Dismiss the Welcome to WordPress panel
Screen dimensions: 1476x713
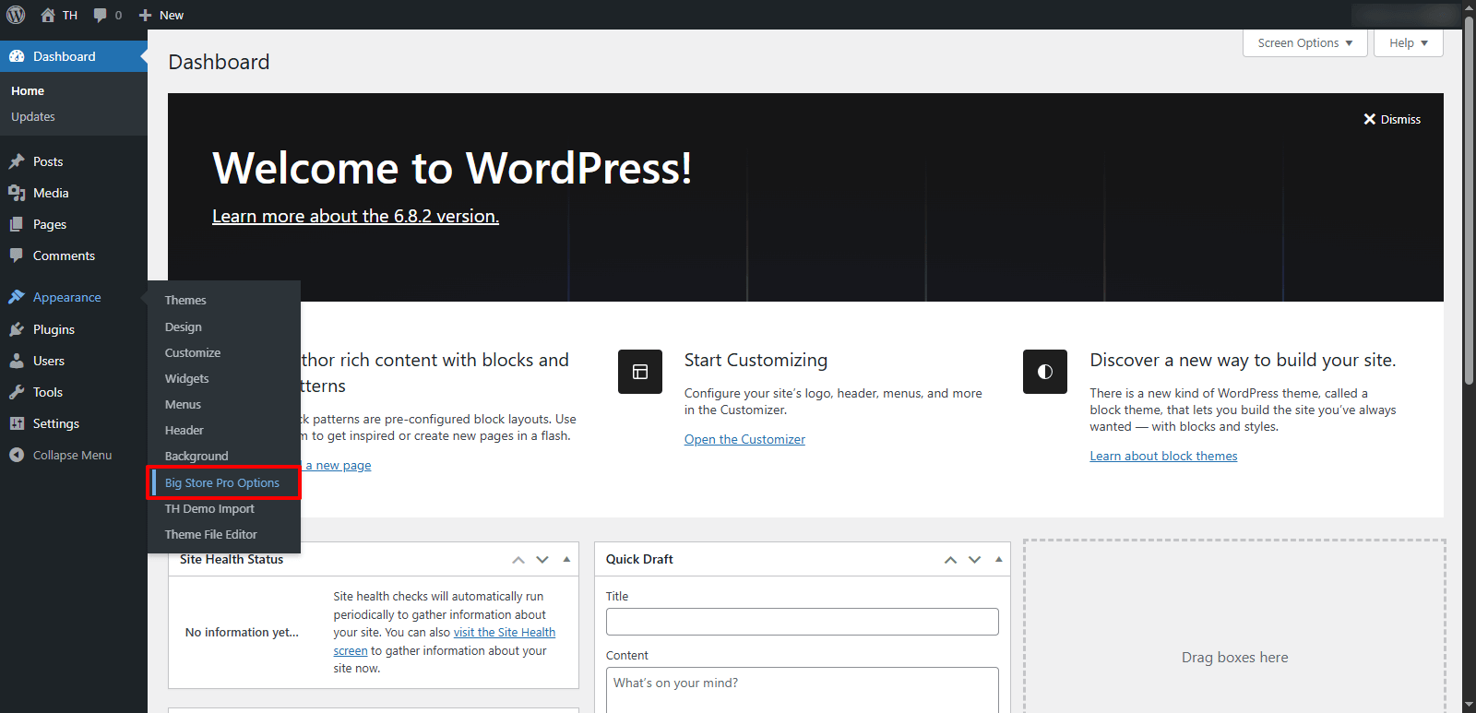coord(1392,119)
